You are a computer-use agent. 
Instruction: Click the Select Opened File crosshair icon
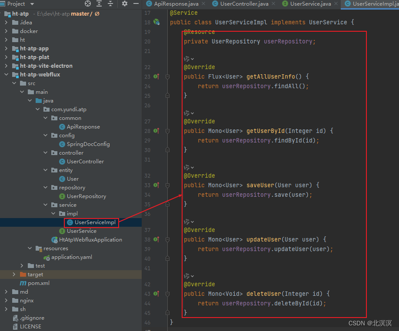(88, 4)
